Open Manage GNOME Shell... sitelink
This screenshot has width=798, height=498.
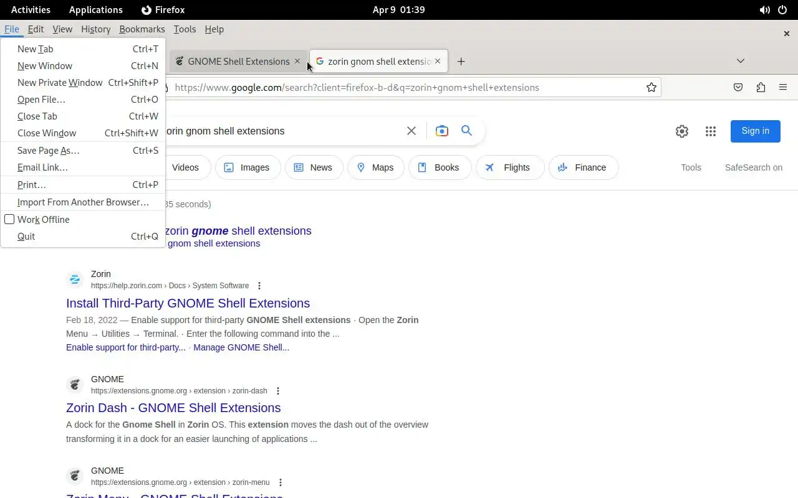[241, 347]
